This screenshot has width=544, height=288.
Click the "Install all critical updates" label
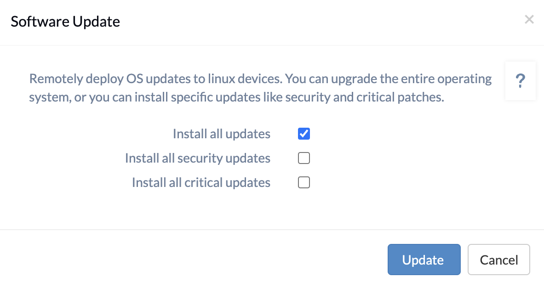click(201, 182)
